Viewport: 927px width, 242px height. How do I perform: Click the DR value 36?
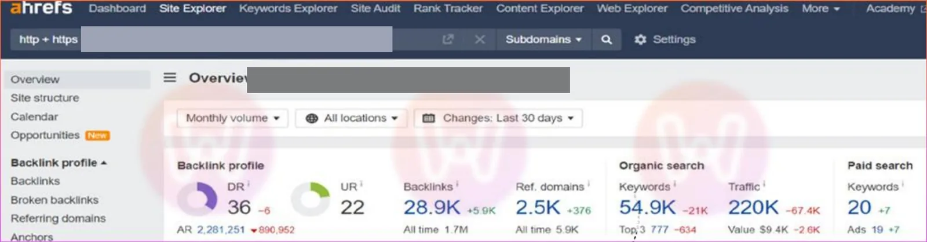239,207
